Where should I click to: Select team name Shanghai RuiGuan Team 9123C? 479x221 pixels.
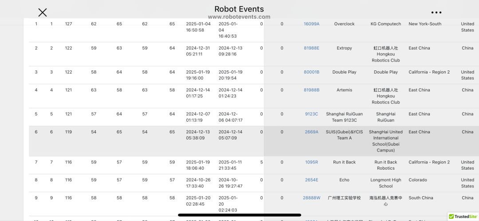coord(344,117)
